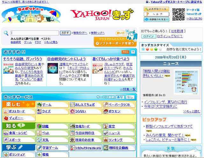Click the crown icon beside ランキング

click(106, 140)
